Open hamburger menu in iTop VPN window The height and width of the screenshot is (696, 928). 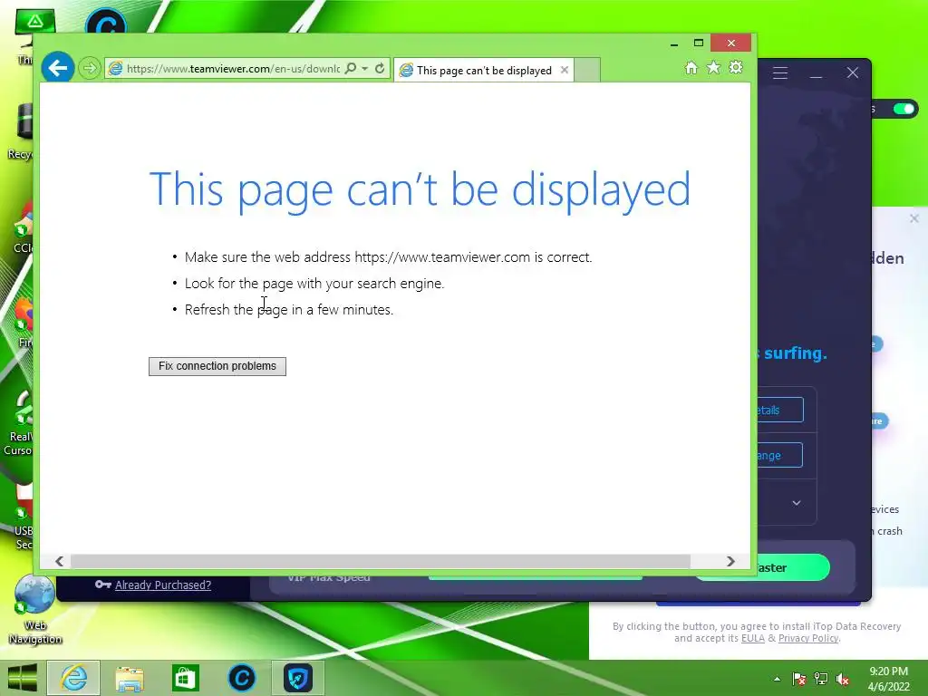[x=780, y=72]
